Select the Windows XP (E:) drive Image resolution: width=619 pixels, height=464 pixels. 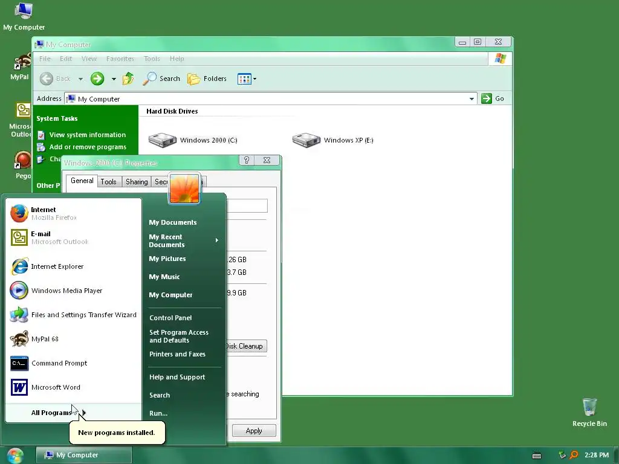click(x=333, y=140)
